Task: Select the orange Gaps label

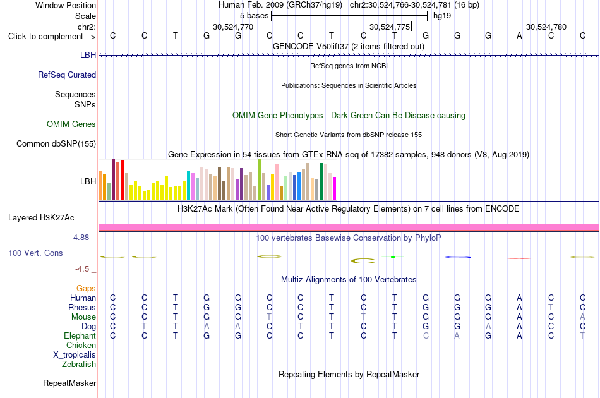Action: [86, 288]
